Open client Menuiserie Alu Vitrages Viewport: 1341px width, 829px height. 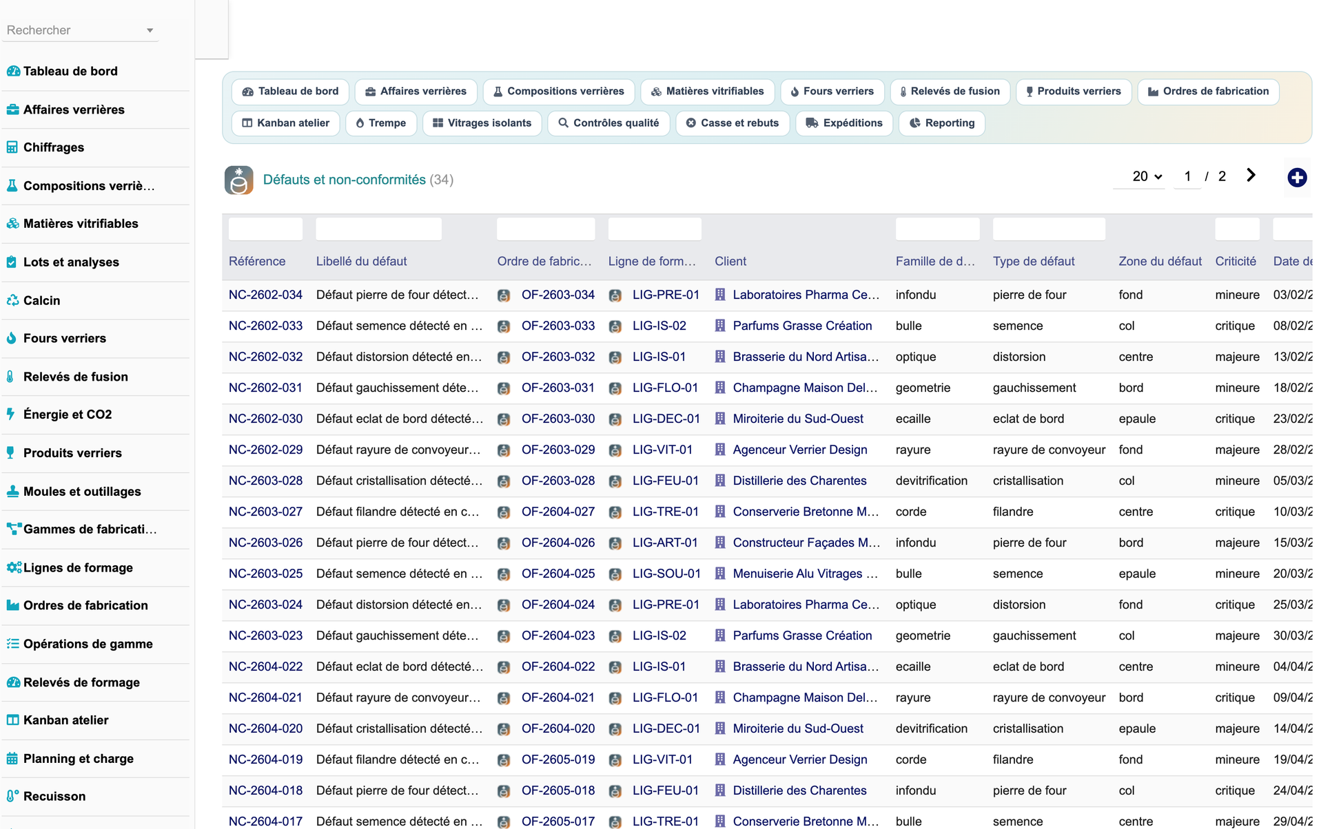click(x=806, y=574)
